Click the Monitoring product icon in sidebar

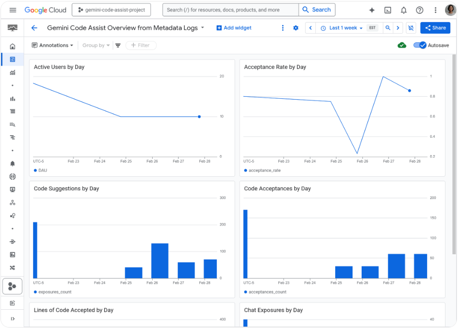click(12, 28)
